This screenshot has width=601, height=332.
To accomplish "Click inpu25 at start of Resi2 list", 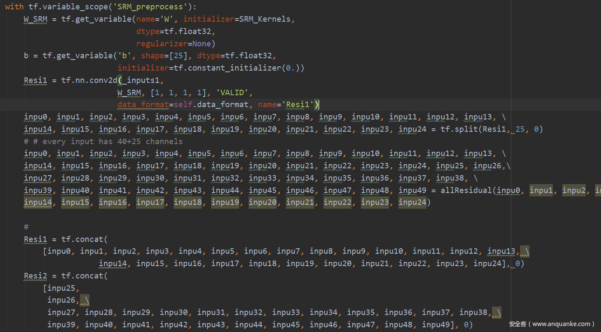I will (x=61, y=288).
